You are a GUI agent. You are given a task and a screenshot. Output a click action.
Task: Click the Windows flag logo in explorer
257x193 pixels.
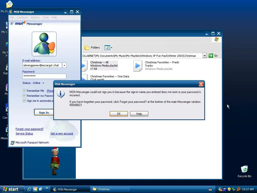217,39
